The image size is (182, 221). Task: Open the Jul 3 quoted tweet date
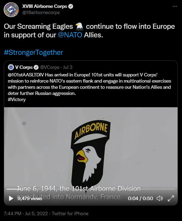coord(67,67)
